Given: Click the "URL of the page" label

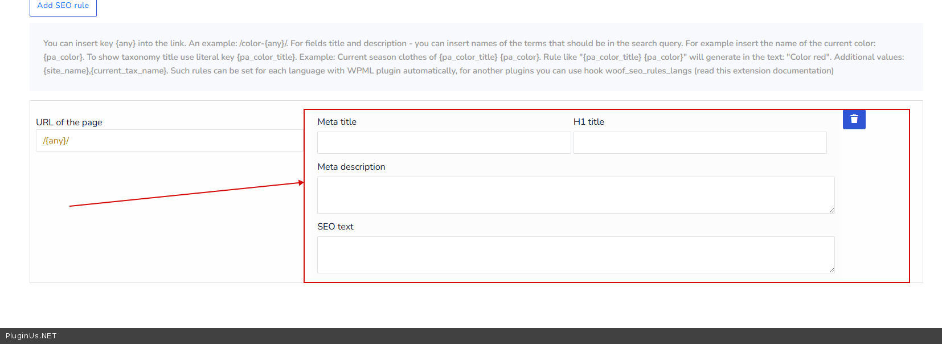Looking at the screenshot, I should tap(69, 122).
